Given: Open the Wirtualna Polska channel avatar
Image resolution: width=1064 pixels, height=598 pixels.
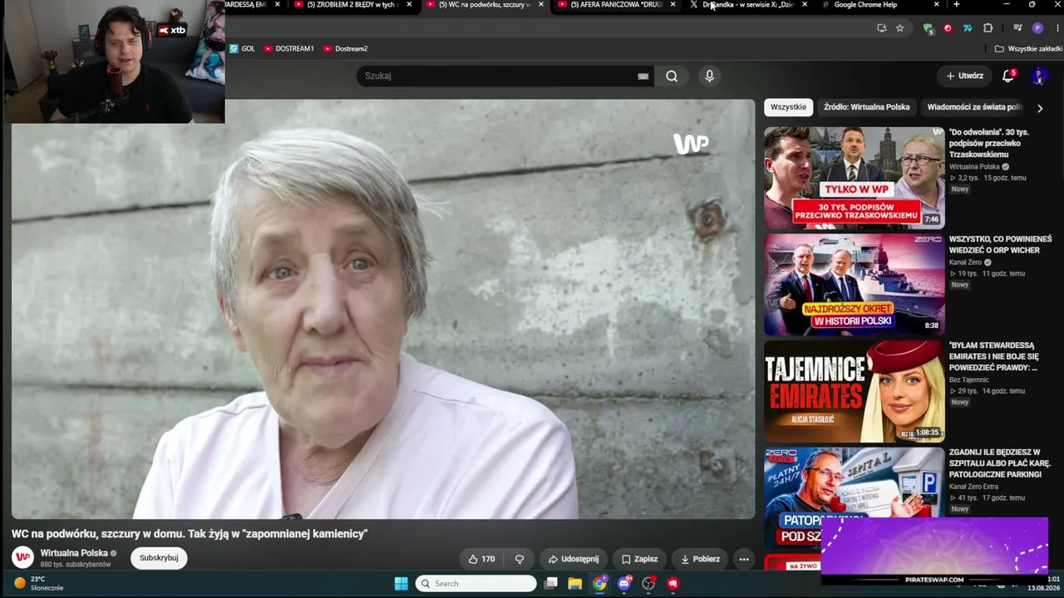Looking at the screenshot, I should pyautogui.click(x=22, y=557).
